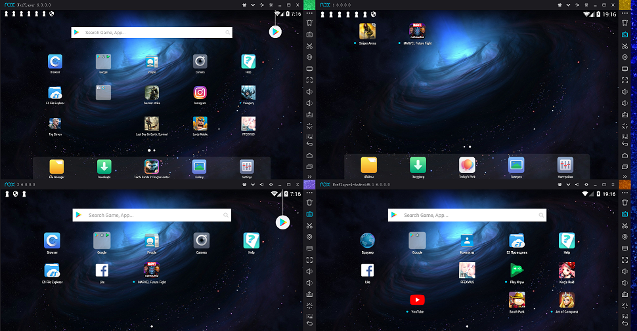Viewport: 637px width, 331px height.
Task: Open Контакты in the NoxPlayer4-Android5.1 window
Action: point(467,241)
